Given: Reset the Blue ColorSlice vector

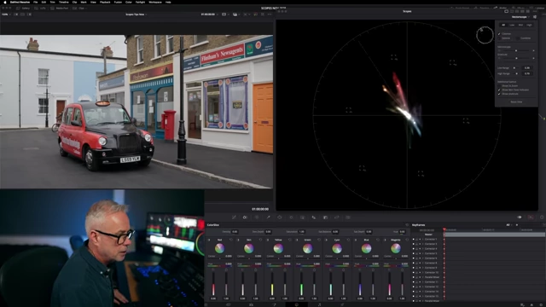Looking at the screenshot, I should coord(378,240).
